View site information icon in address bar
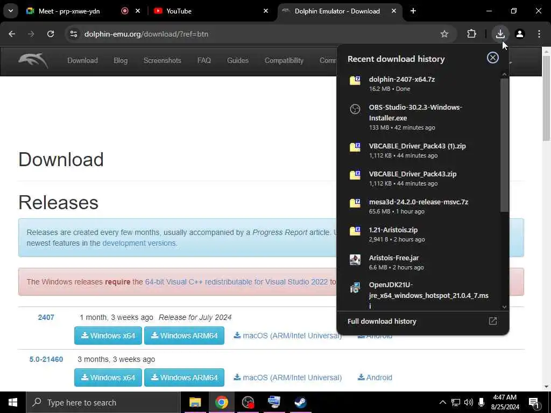The width and height of the screenshot is (551, 413). (74, 34)
